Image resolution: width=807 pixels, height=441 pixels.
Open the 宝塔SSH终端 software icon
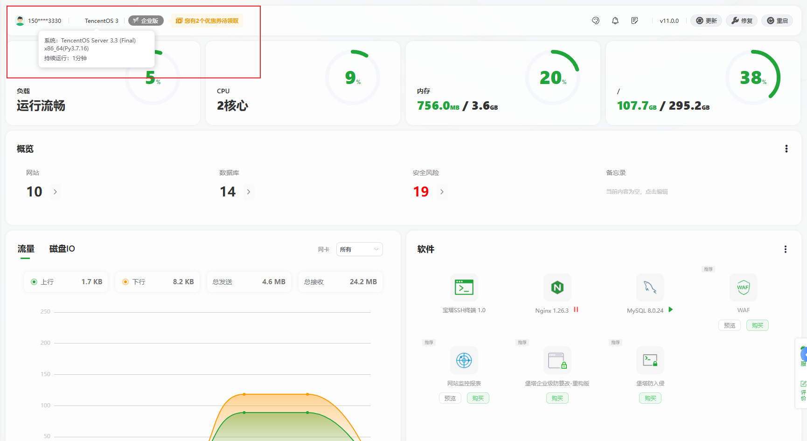coord(464,287)
